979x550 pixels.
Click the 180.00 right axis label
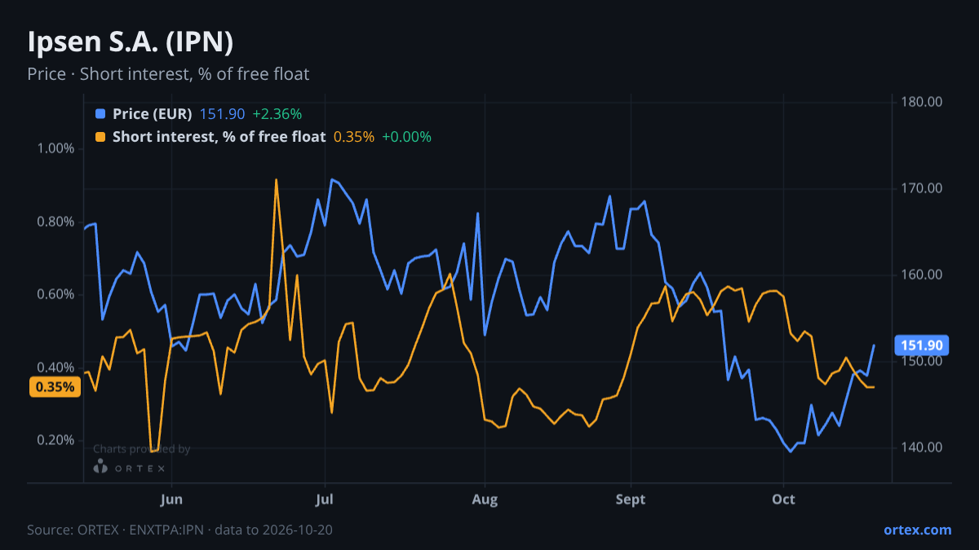[x=922, y=102]
